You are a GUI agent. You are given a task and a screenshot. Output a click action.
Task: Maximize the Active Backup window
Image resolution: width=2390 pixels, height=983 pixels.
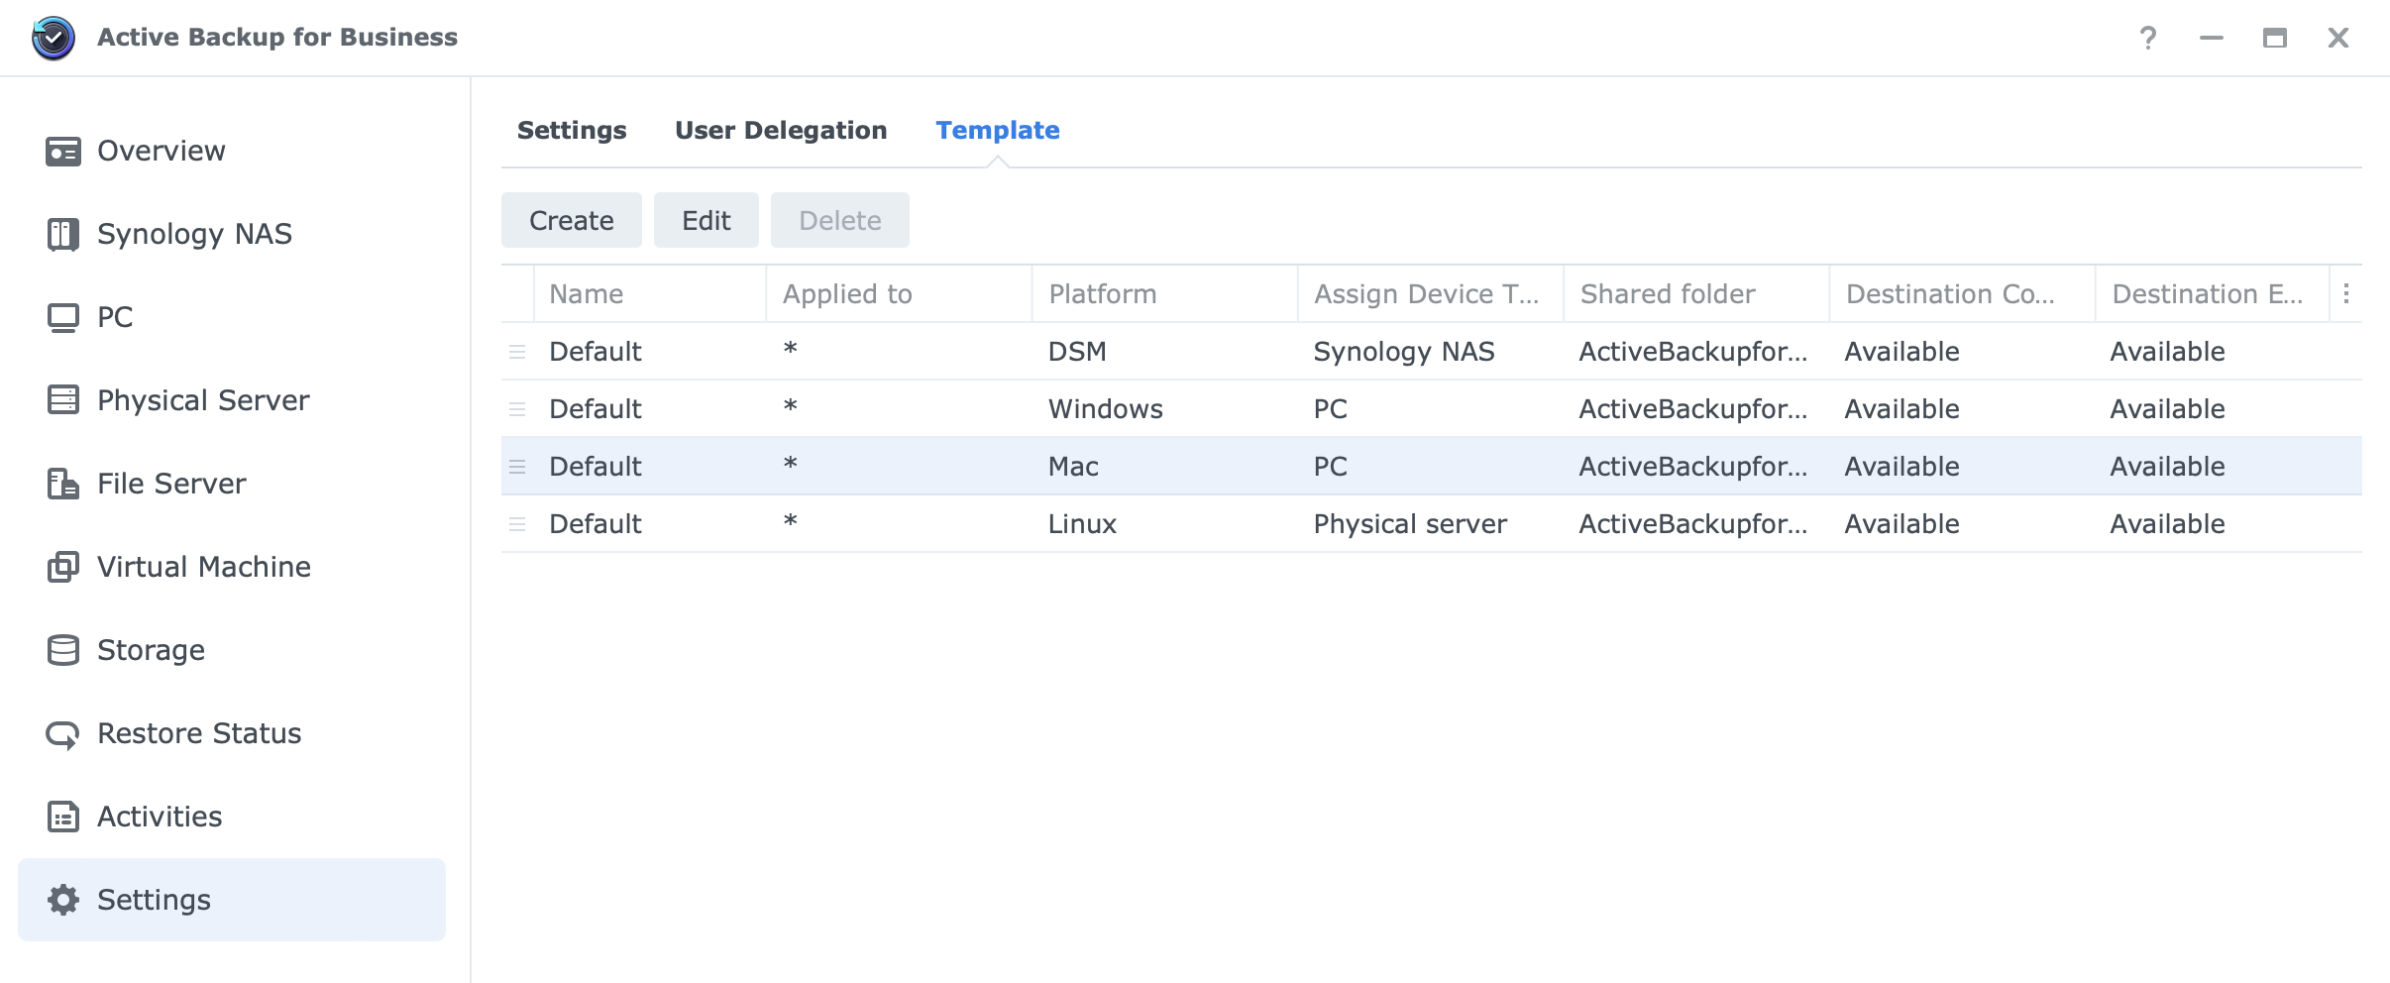2275,38
